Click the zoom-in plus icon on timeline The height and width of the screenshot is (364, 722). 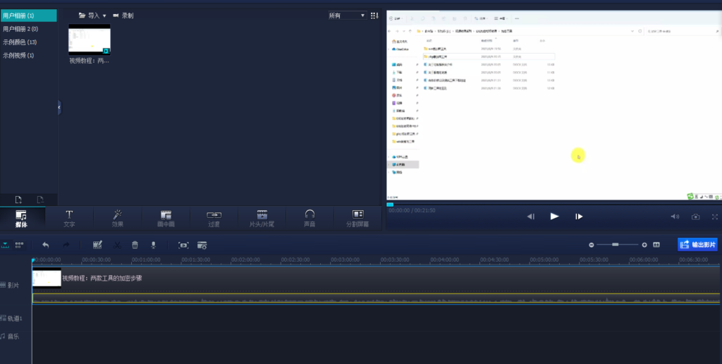(644, 245)
